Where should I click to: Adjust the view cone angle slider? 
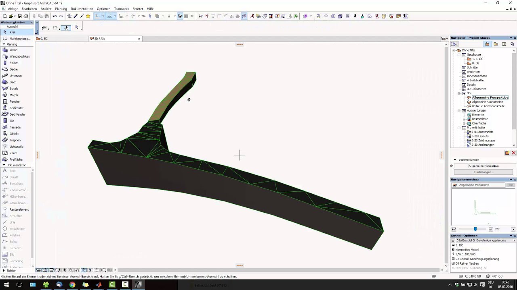475,229
